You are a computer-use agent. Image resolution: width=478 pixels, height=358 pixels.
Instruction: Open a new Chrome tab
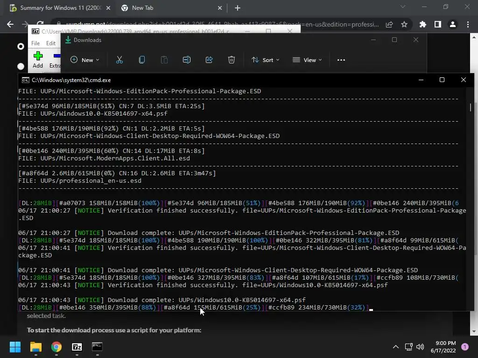238,8
